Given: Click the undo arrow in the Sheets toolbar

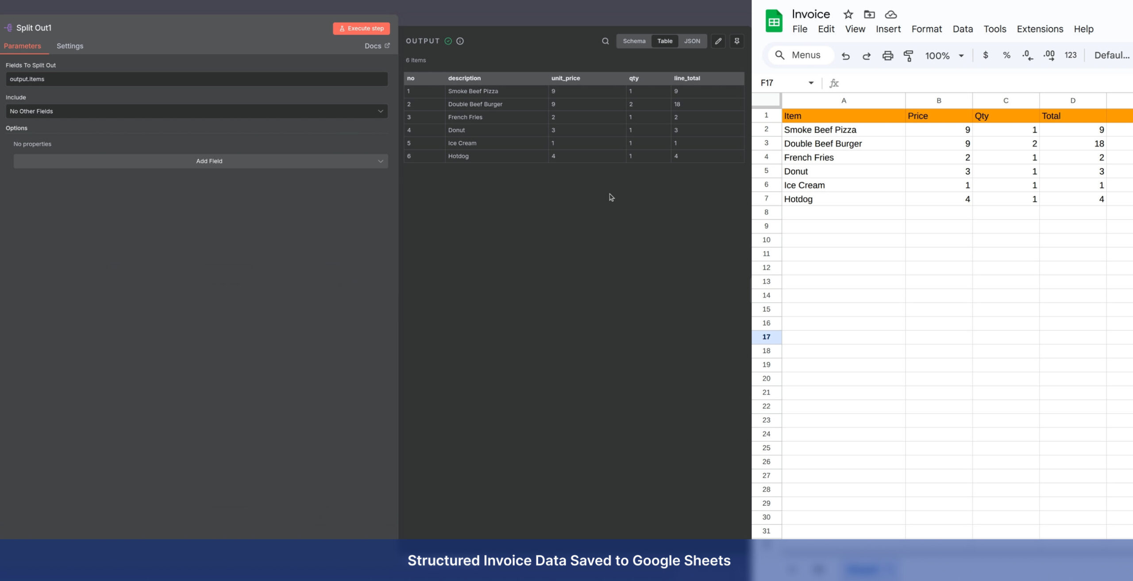Looking at the screenshot, I should 845,56.
